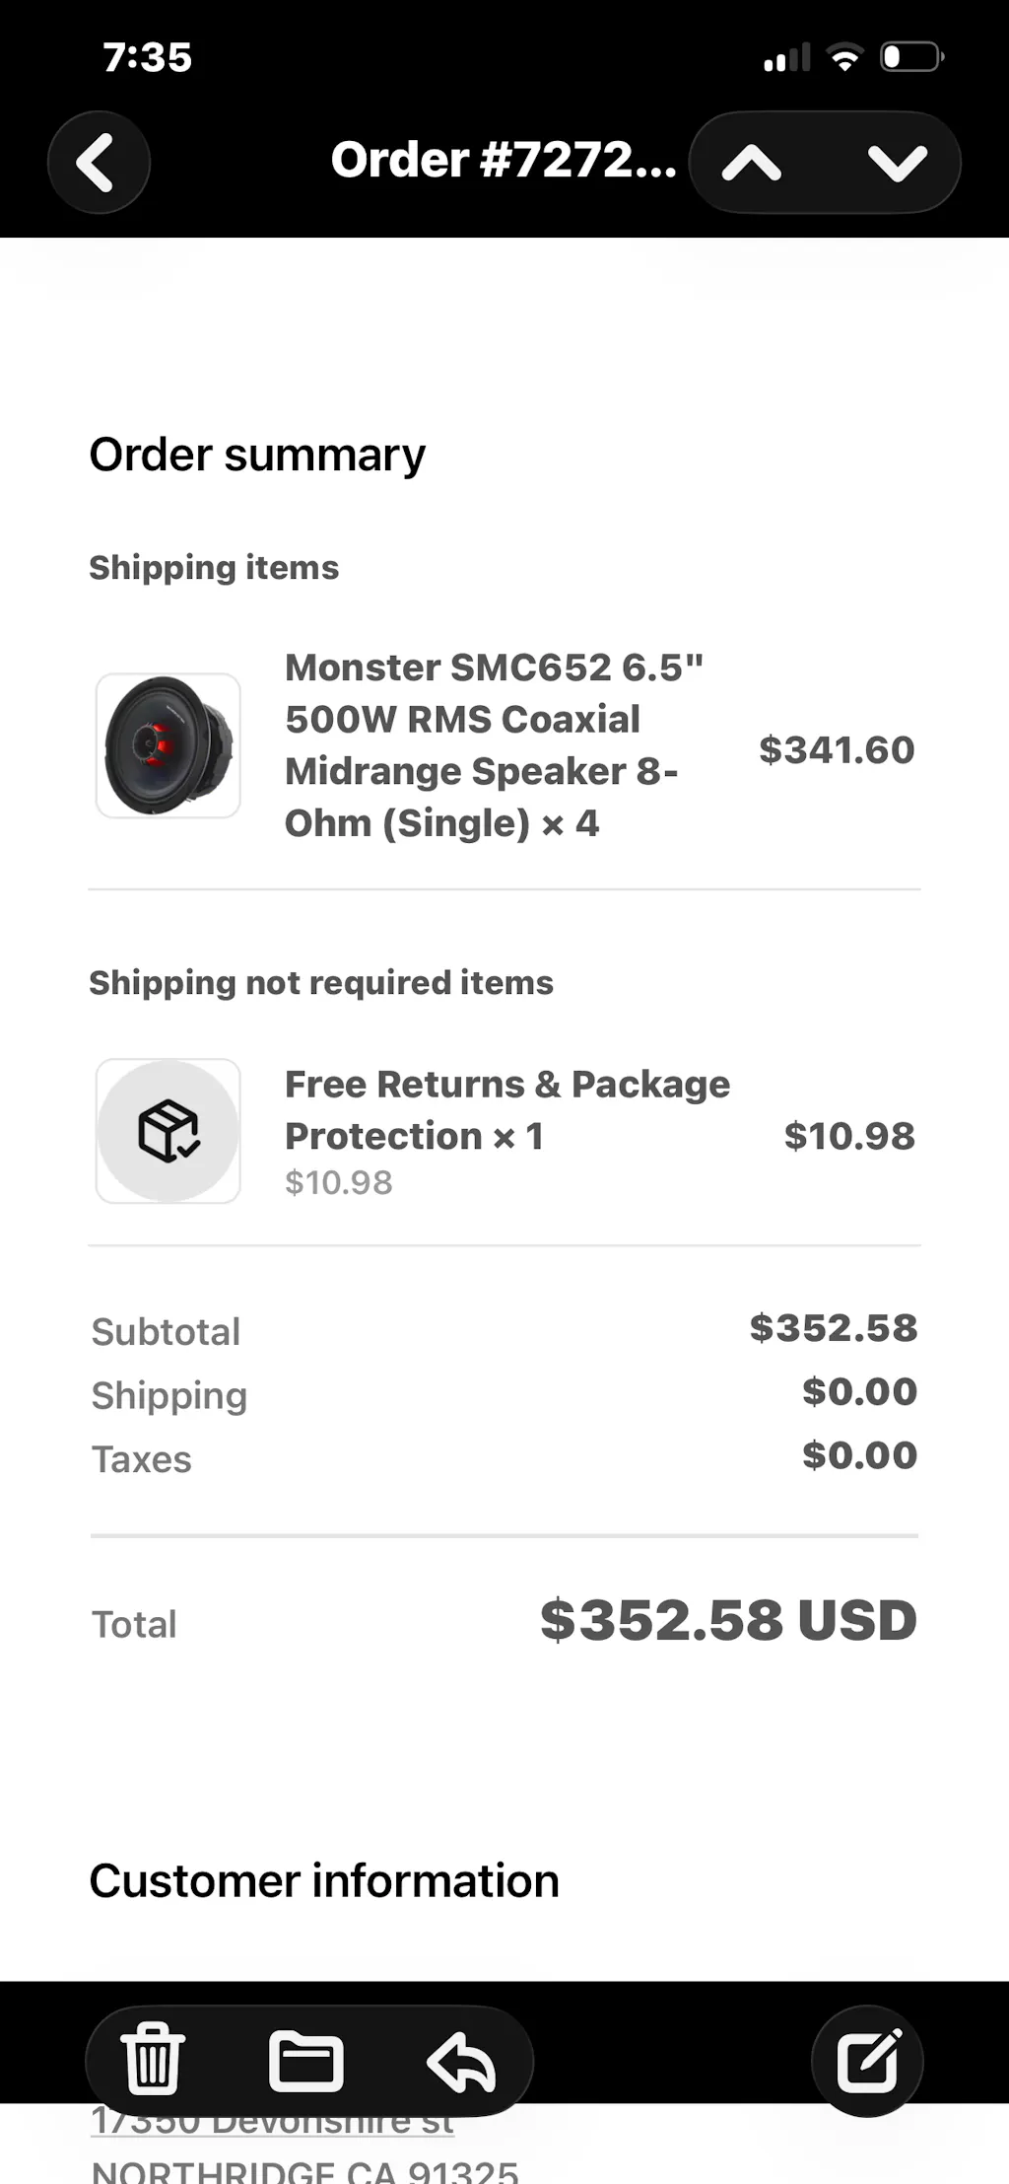
Task: Tap the $352.58 USD total amount
Action: 728,1620
